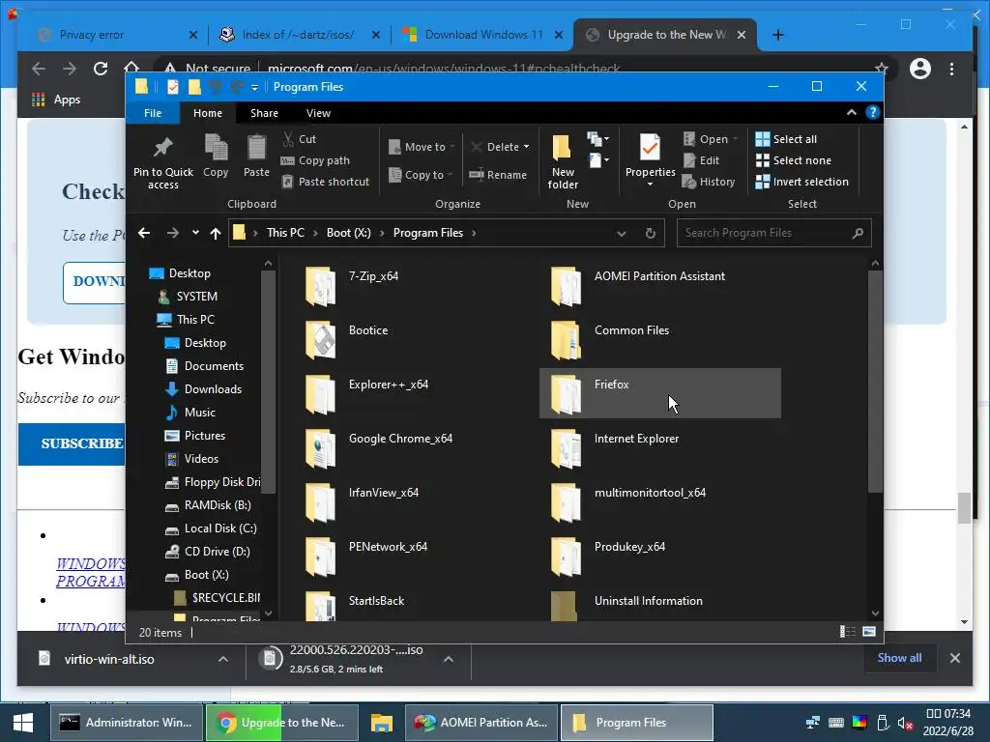Switch to details view icon in status bar

pos(847,632)
